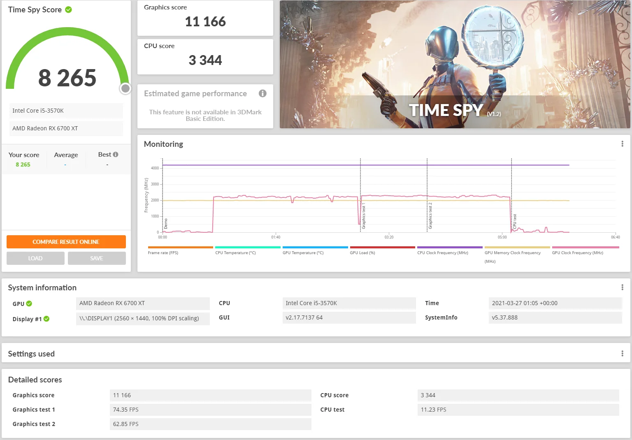Viewport: 632px width, 440px height.
Task: Click the green checkmark beside GPU label
Action: (x=29, y=303)
